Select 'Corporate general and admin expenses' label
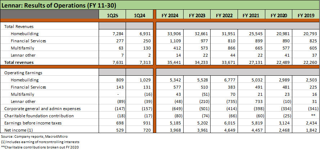This screenshot has height=151, width=320. point(42,109)
